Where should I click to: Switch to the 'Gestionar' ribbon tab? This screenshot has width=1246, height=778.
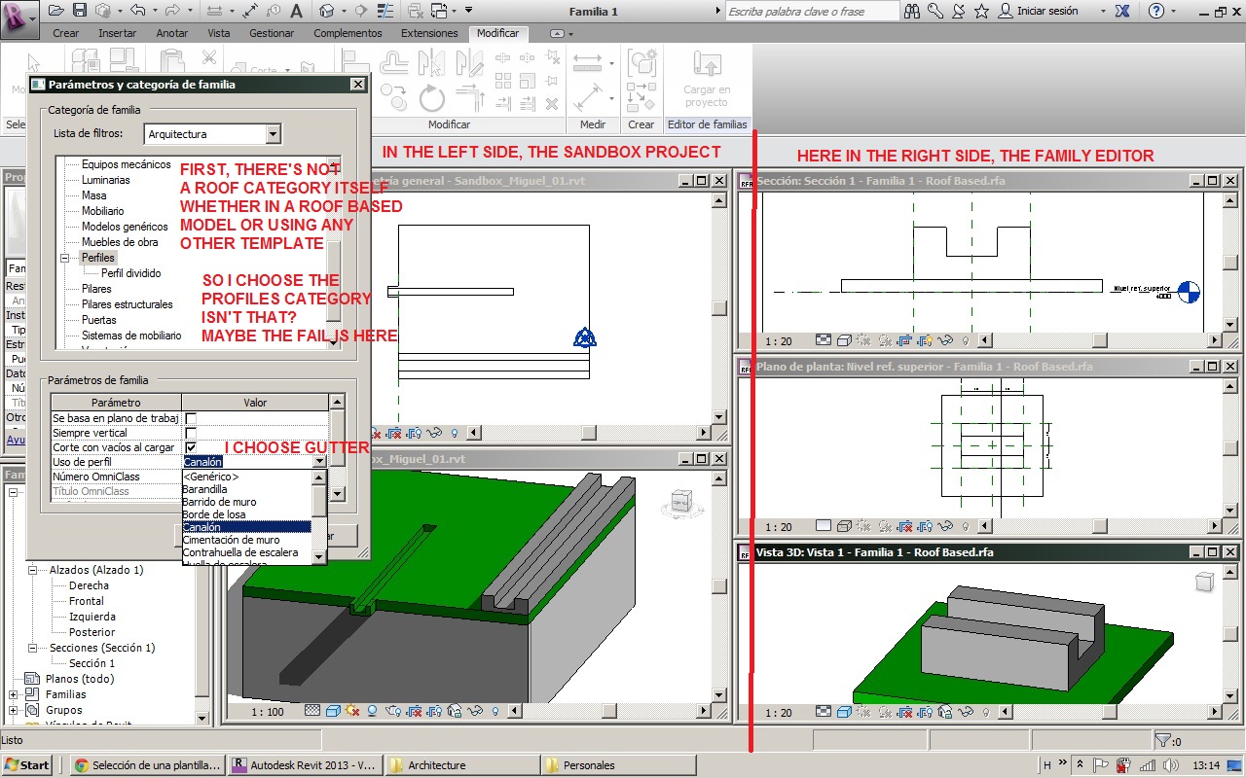click(271, 33)
